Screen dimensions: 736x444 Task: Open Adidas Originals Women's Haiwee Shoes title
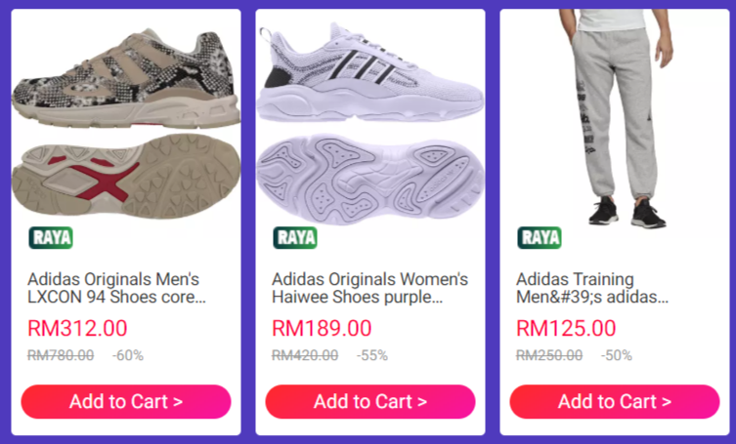pyautogui.click(x=369, y=288)
